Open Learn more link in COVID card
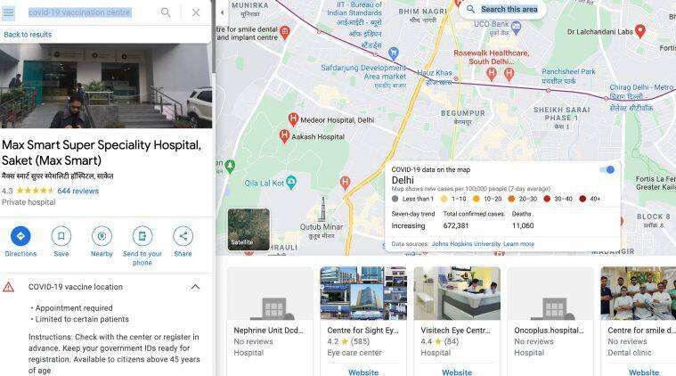This screenshot has height=376, width=676. coord(519,244)
